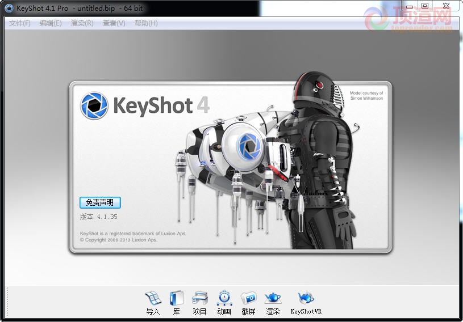
Task: Click the 渲染 render teapot icon
Action: point(273,303)
